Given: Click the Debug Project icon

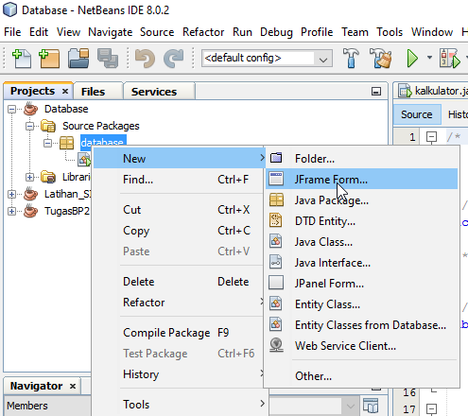Looking at the screenshot, I should tap(450, 59).
